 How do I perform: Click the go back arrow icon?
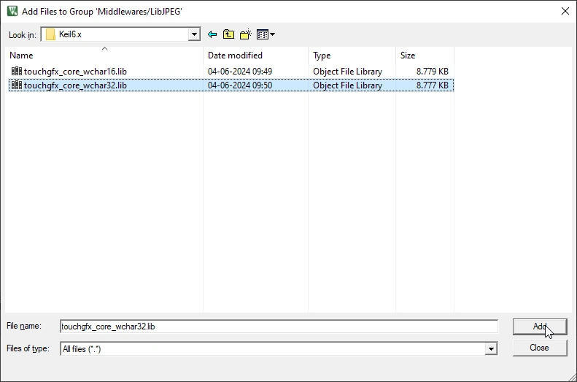point(212,34)
